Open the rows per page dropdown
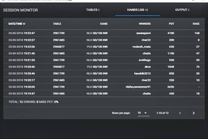The width and height of the screenshot is (208, 139). tap(144, 113)
